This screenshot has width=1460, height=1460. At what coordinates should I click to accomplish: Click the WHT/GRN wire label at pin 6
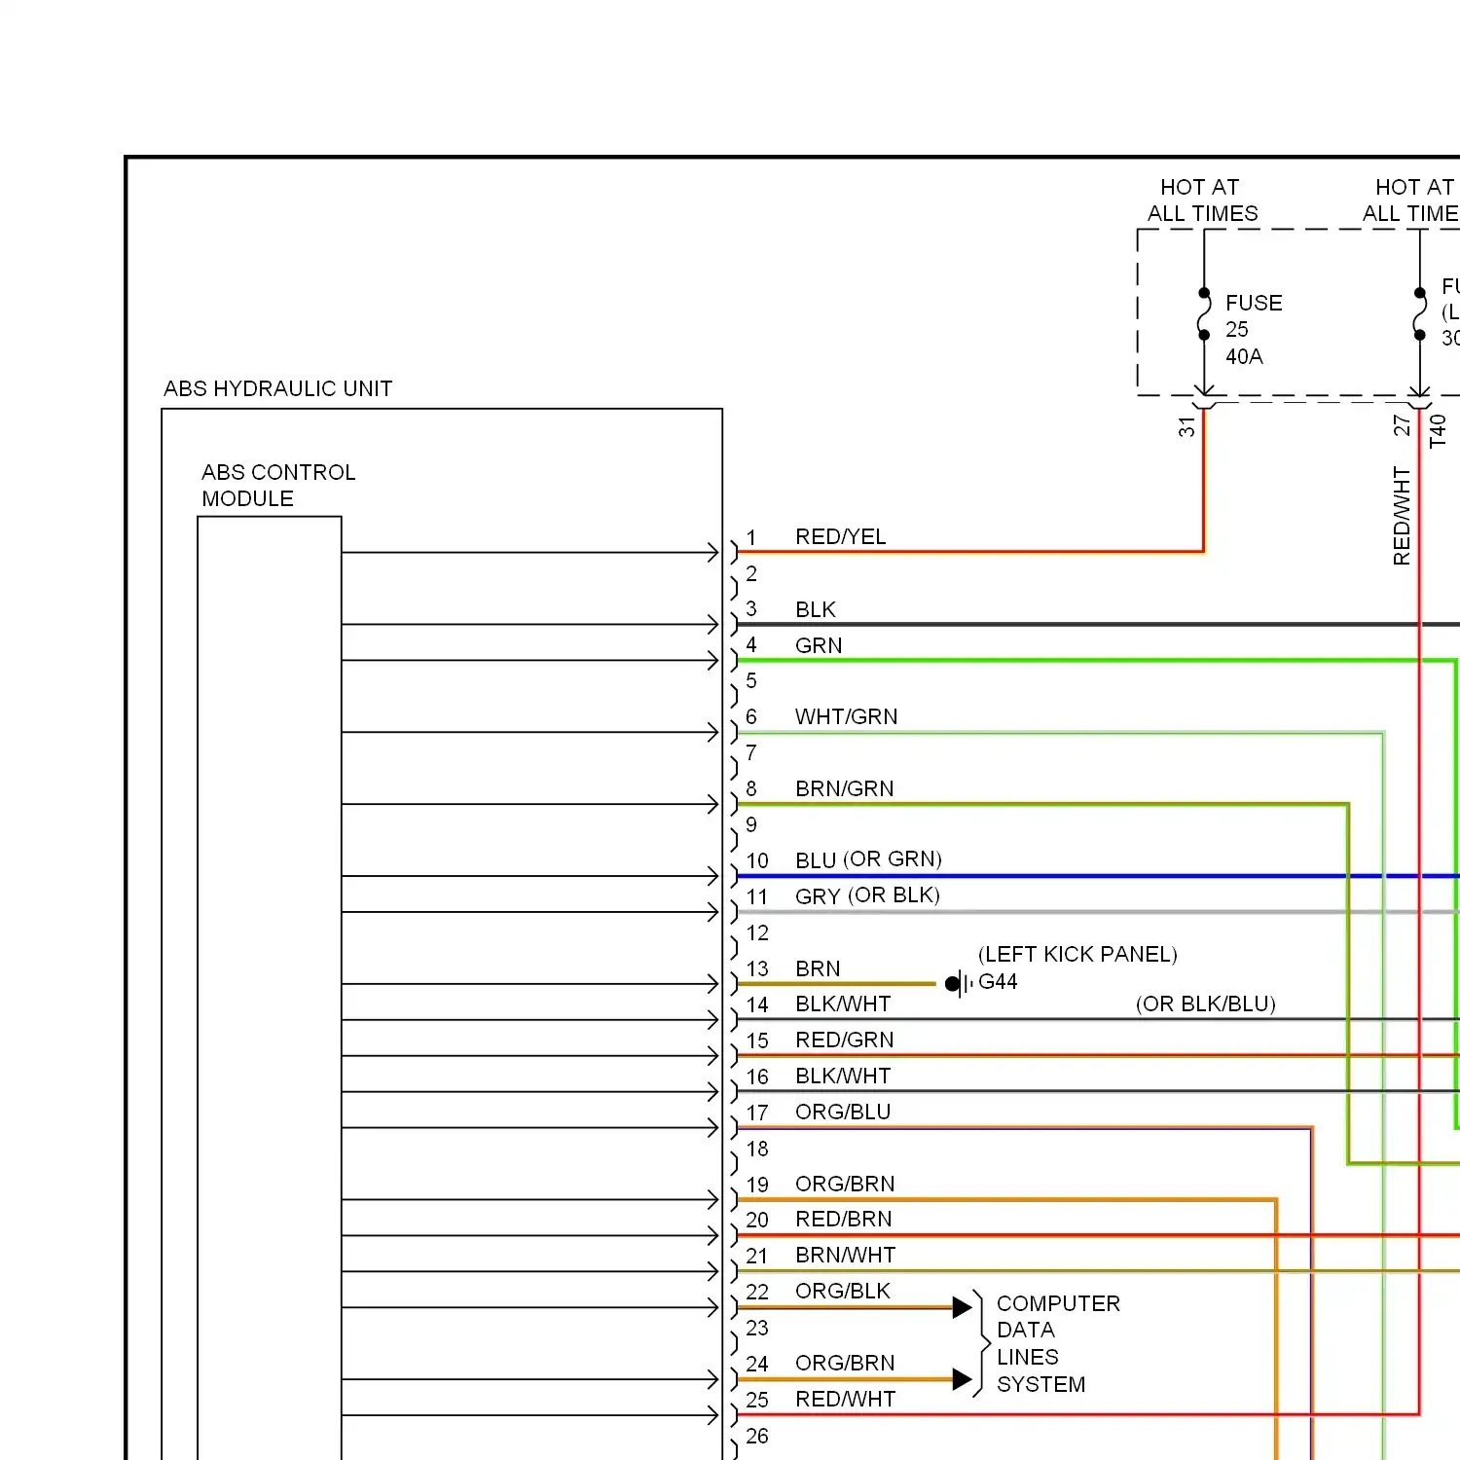click(846, 717)
